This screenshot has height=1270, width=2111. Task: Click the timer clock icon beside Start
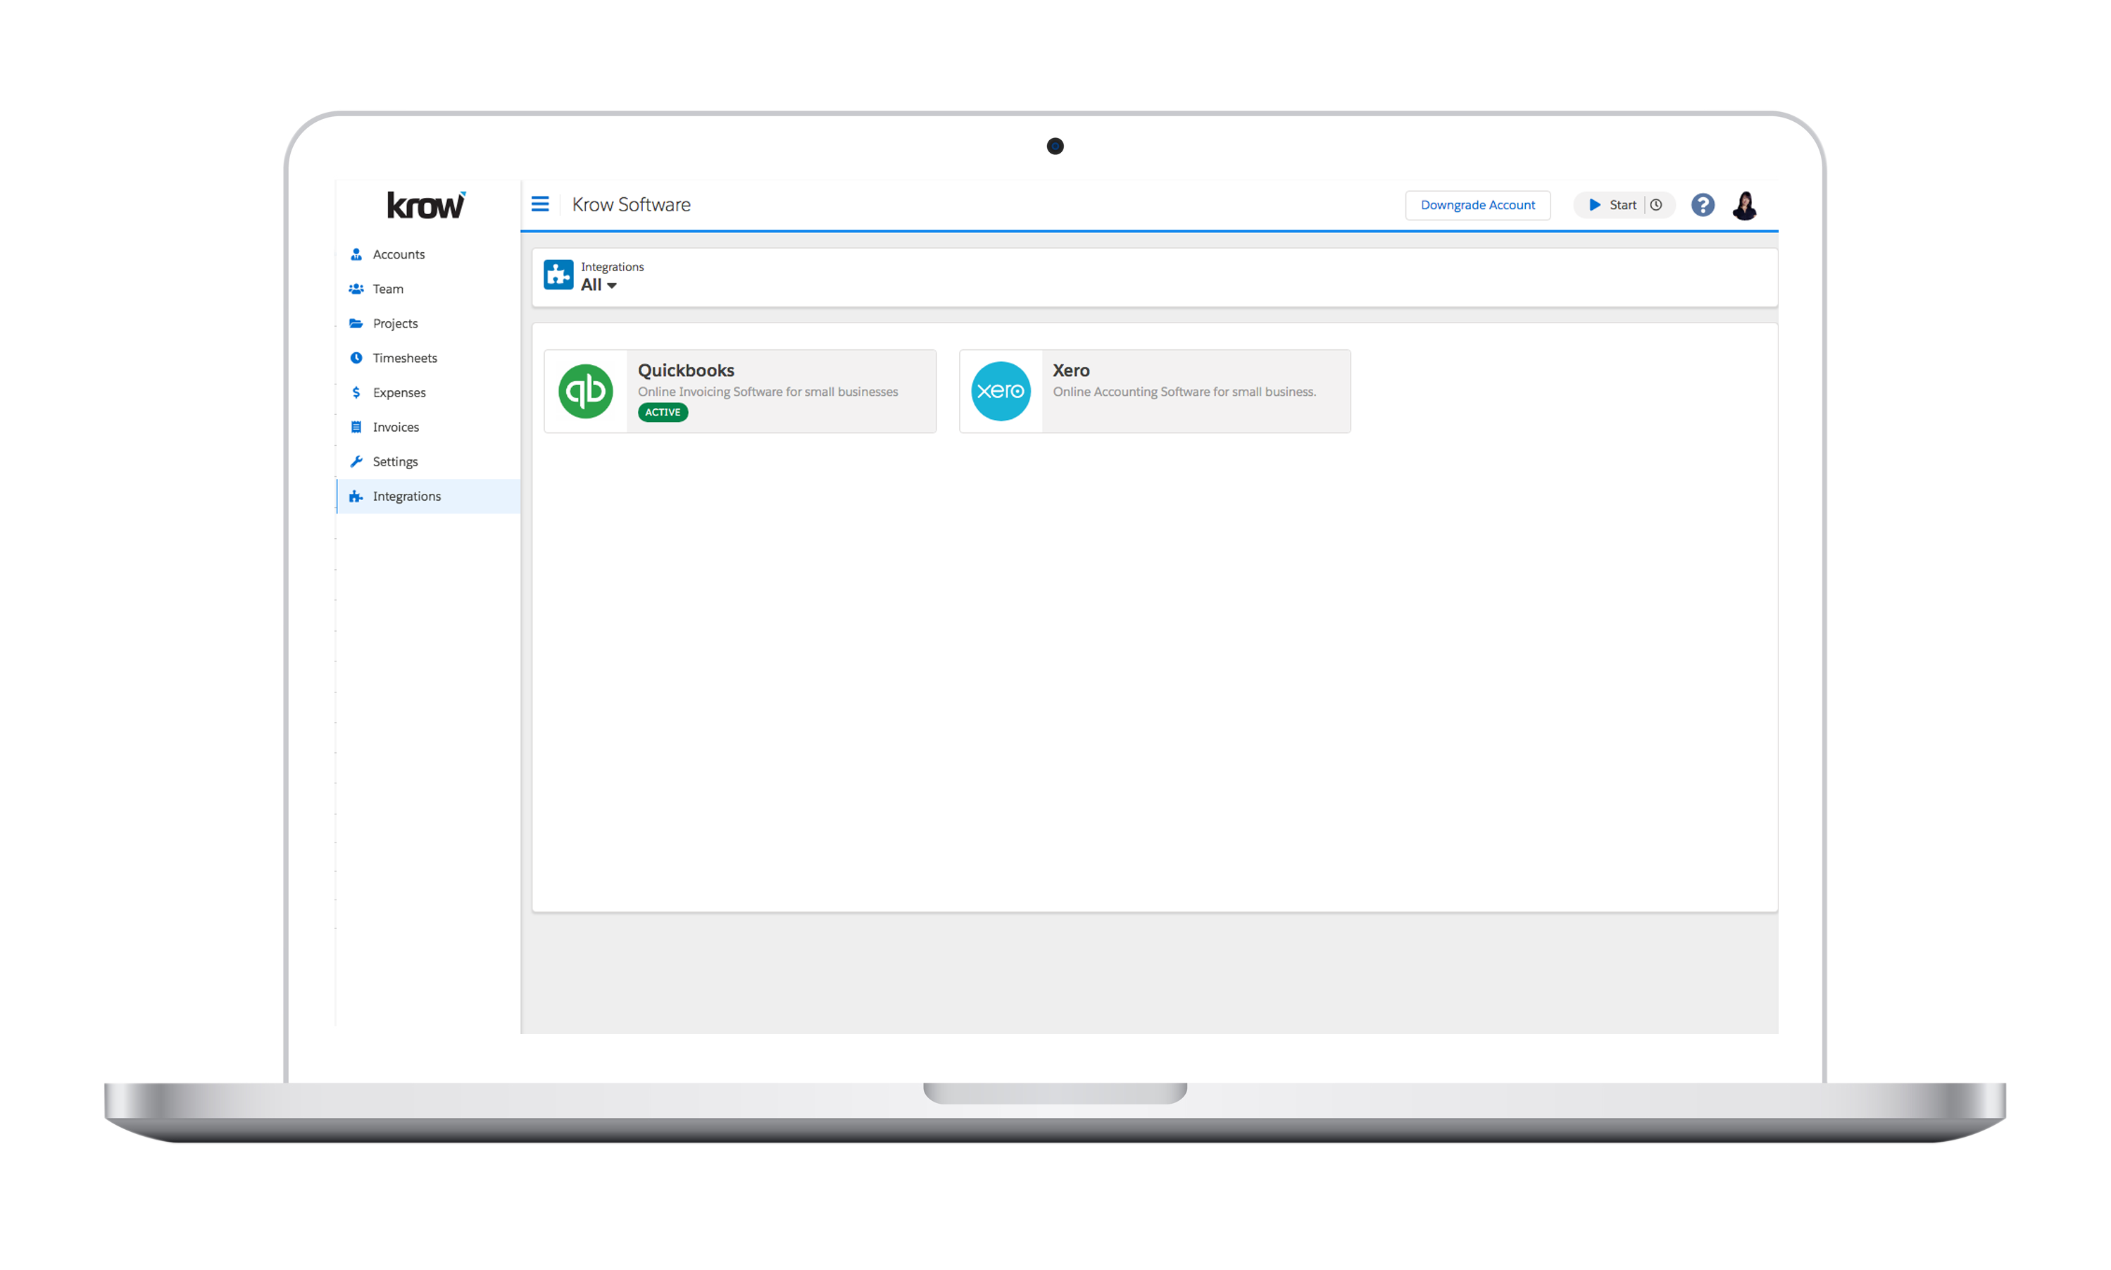(1656, 206)
